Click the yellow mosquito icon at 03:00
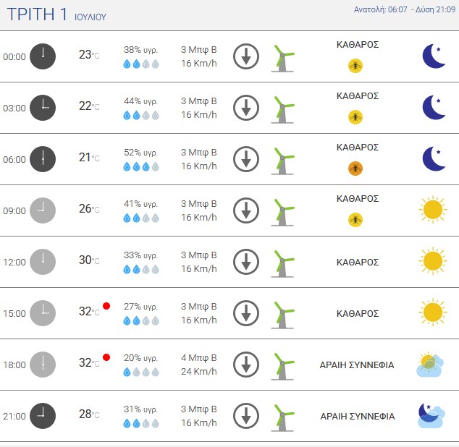The height and width of the screenshot is (447, 459). click(x=355, y=117)
